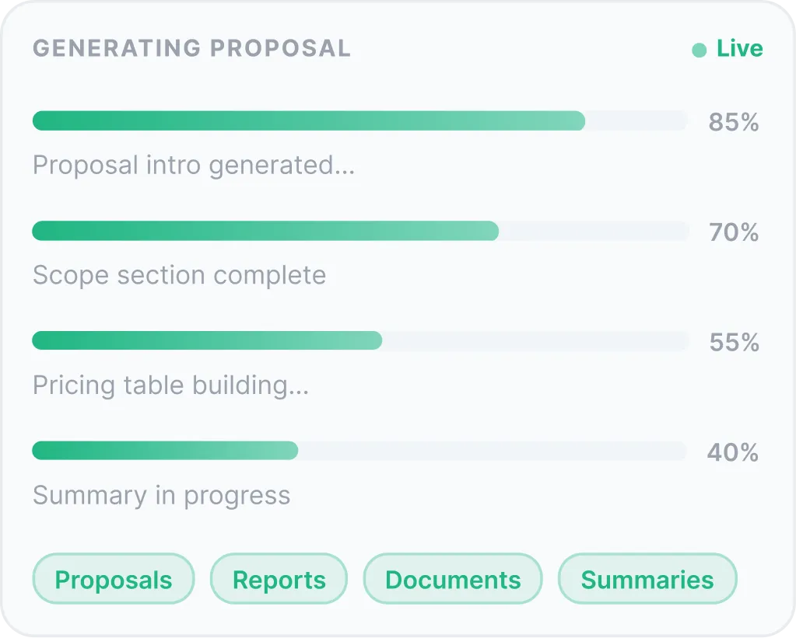Select the Documents chip
Viewport: 796px width, 638px height.
tap(453, 579)
